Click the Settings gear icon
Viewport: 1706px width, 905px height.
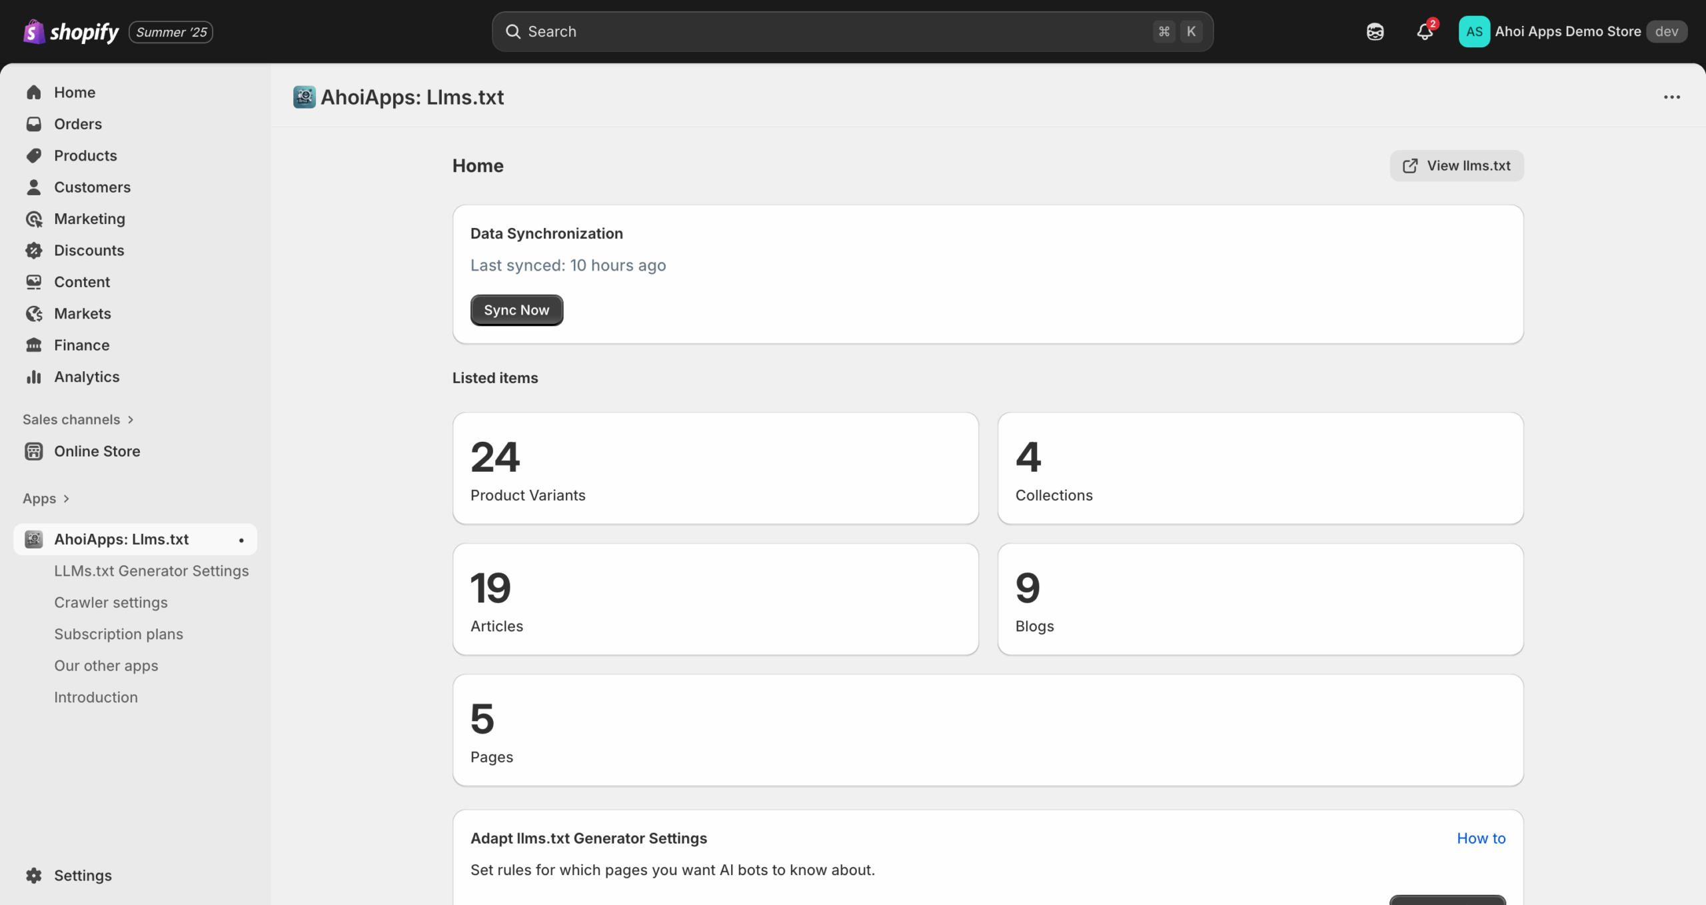tap(34, 876)
